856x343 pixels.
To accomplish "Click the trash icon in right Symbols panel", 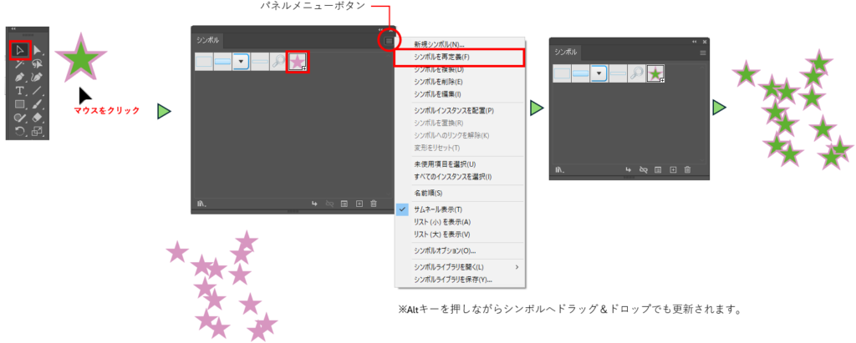I will 687,170.
